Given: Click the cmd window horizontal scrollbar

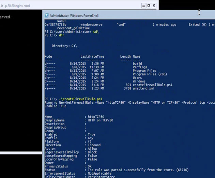Looking at the screenshot, I should tap(21, 153).
